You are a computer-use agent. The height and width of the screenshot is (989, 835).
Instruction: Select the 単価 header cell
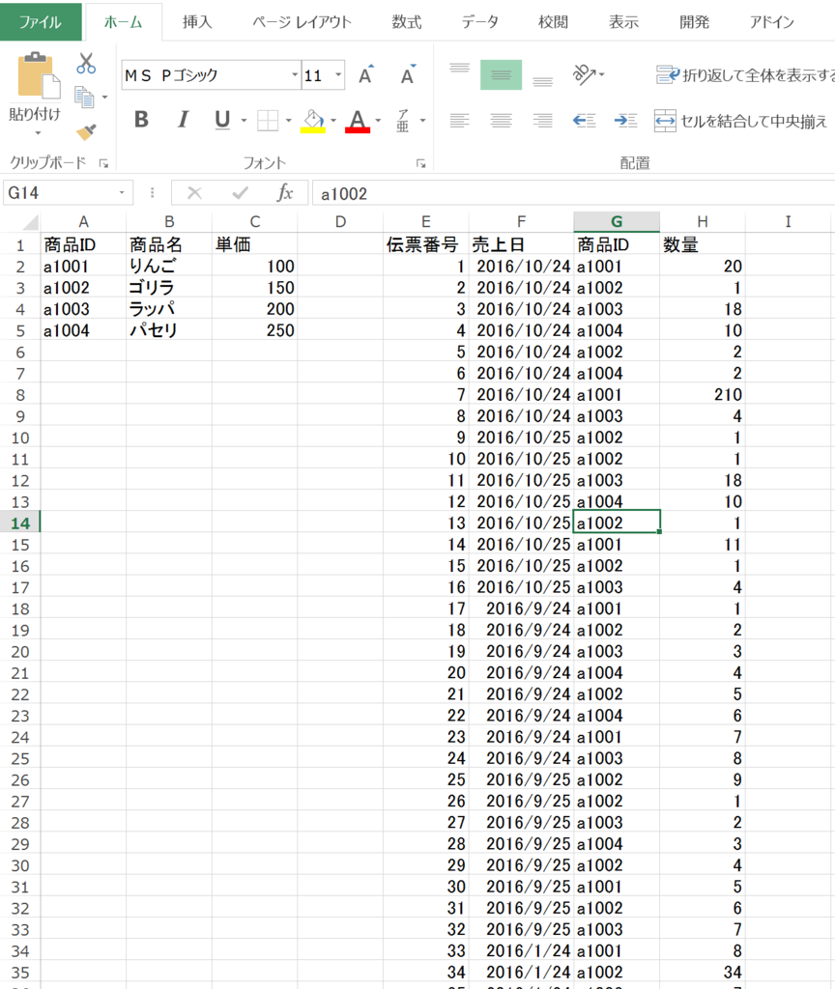point(254,244)
